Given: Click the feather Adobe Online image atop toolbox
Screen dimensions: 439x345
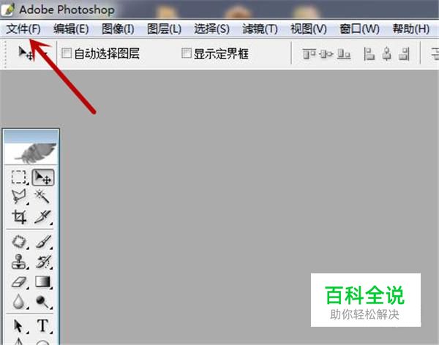Looking at the screenshot, I should point(31,153).
